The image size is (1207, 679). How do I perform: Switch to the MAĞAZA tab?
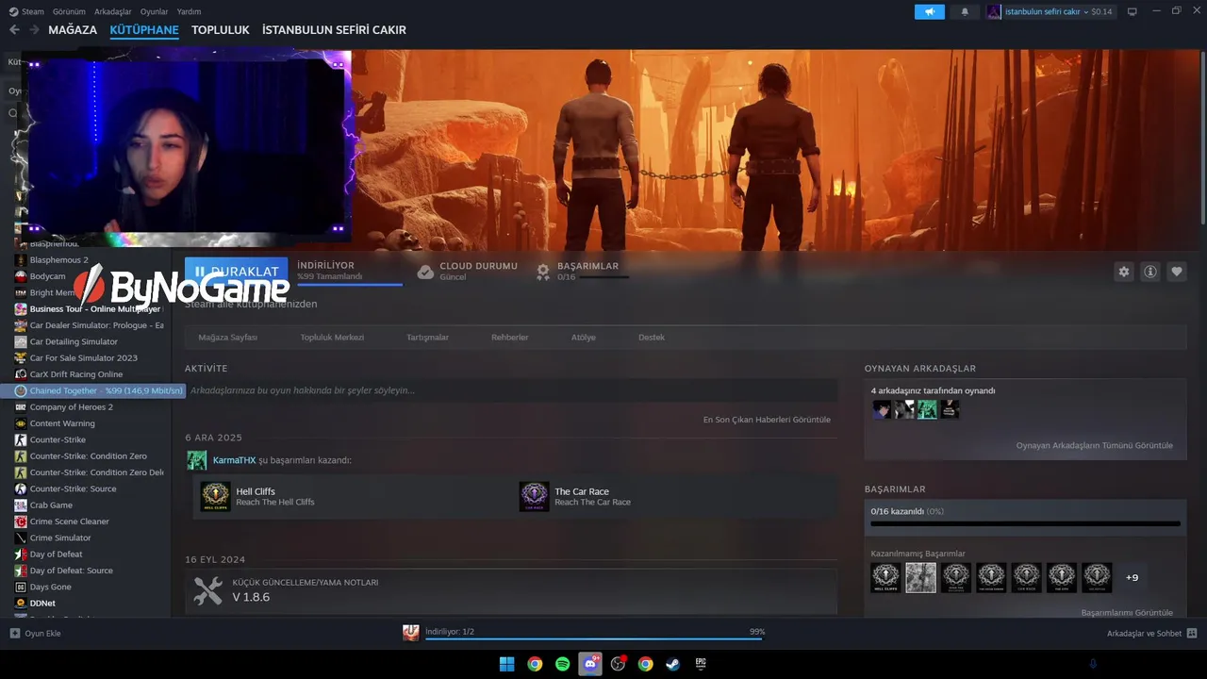(73, 30)
